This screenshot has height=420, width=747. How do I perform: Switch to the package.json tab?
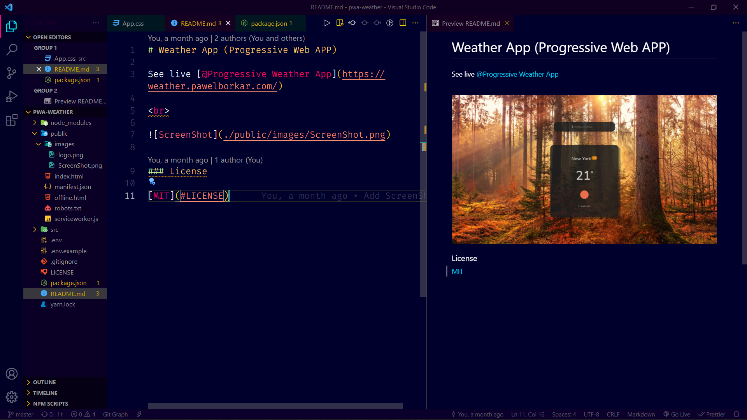tap(269, 23)
